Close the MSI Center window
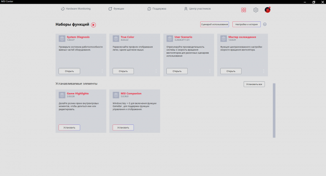Viewport: 326px width, 176px height. point(323,2)
